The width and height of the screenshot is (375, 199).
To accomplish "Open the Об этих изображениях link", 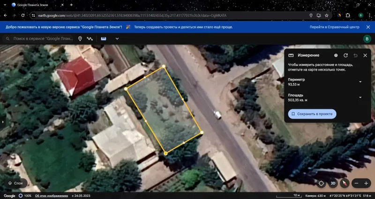I will (52, 196).
